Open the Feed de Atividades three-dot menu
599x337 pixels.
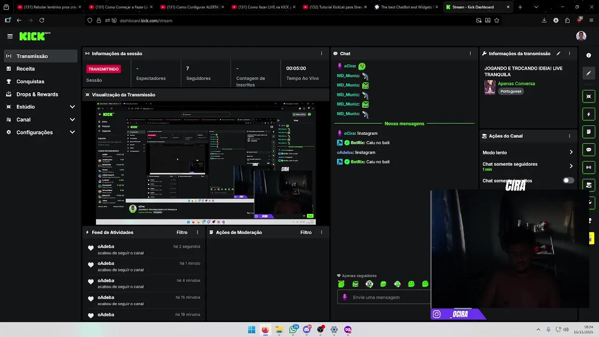pos(197,232)
